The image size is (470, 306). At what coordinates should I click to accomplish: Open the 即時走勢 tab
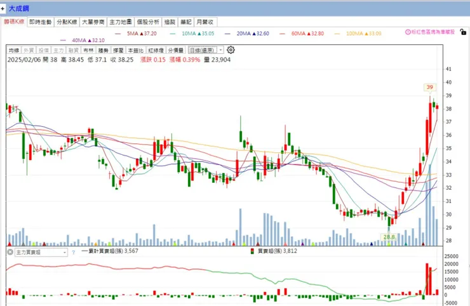(x=41, y=22)
